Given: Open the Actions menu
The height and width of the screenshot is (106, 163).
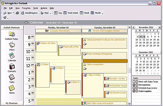Looking at the screenshot, I should pyautogui.click(x=44, y=8).
